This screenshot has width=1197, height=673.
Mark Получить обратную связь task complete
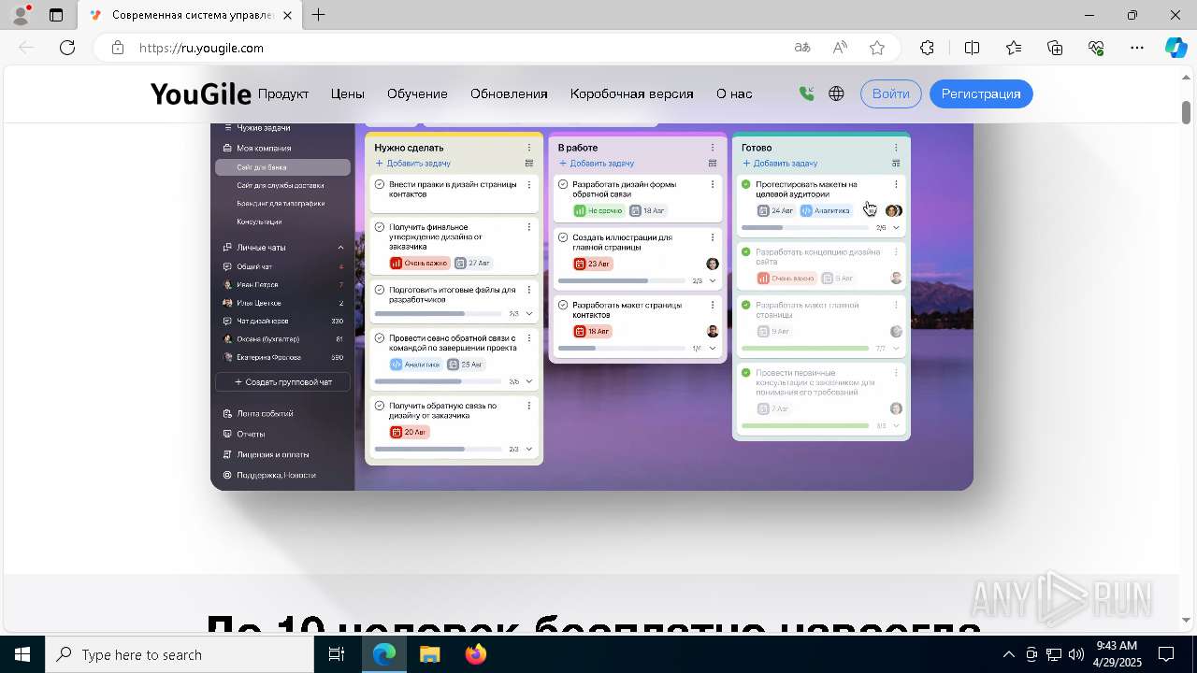(380, 406)
